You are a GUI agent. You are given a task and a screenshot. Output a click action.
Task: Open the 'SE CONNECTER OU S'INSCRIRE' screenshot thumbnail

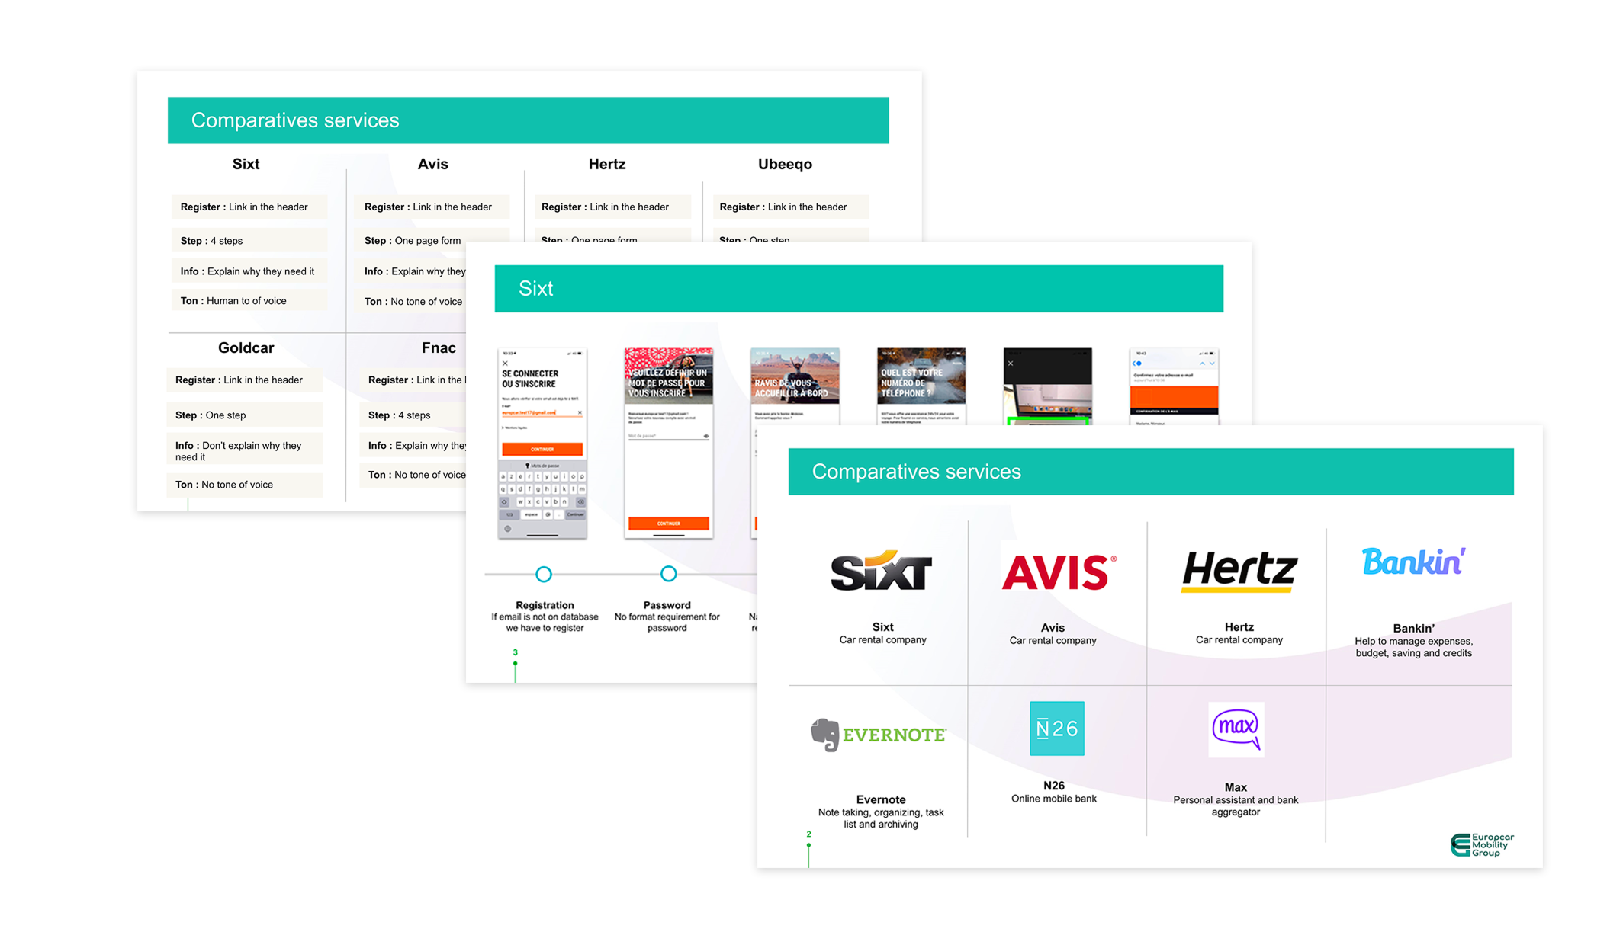click(x=542, y=444)
